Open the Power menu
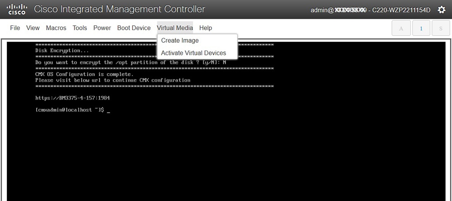The height and width of the screenshot is (201, 452). (102, 28)
